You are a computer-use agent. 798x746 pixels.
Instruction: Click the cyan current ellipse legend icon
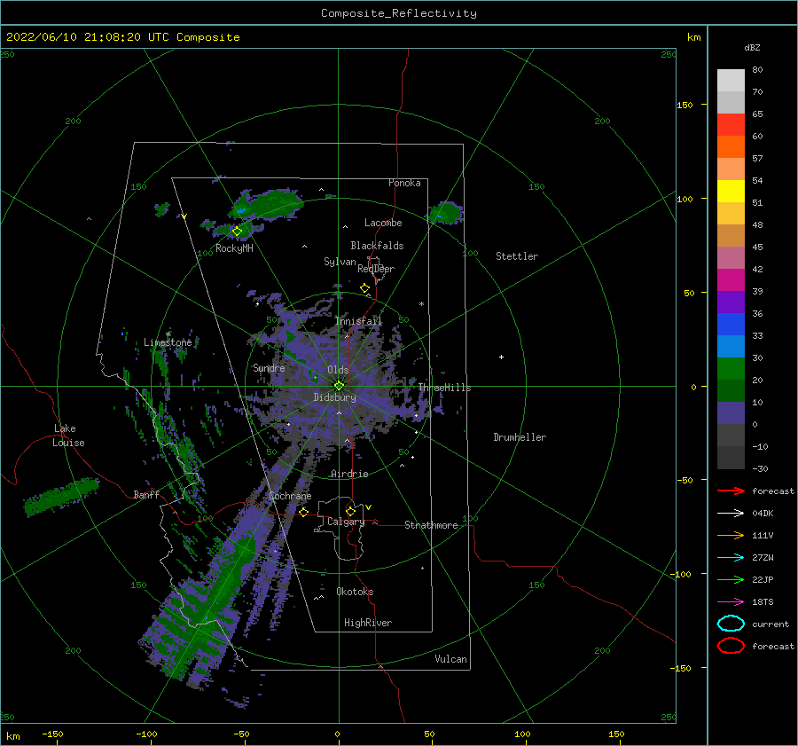pos(731,624)
